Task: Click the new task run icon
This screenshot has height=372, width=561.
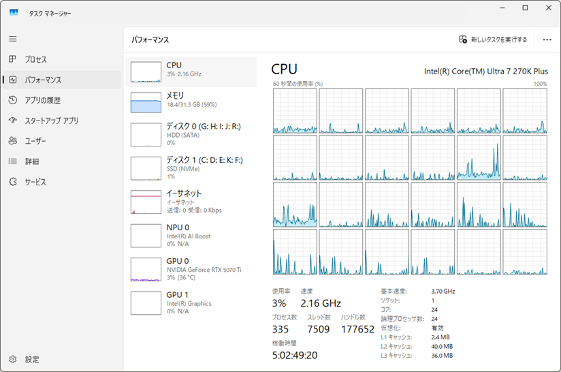Action: (463, 40)
